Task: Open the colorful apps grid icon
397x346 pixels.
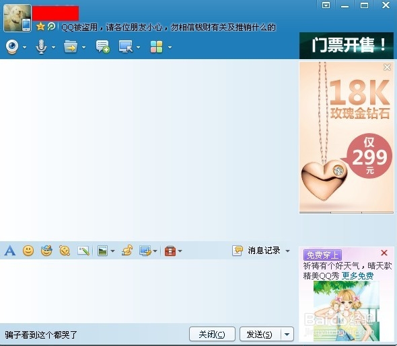Action: click(x=157, y=47)
